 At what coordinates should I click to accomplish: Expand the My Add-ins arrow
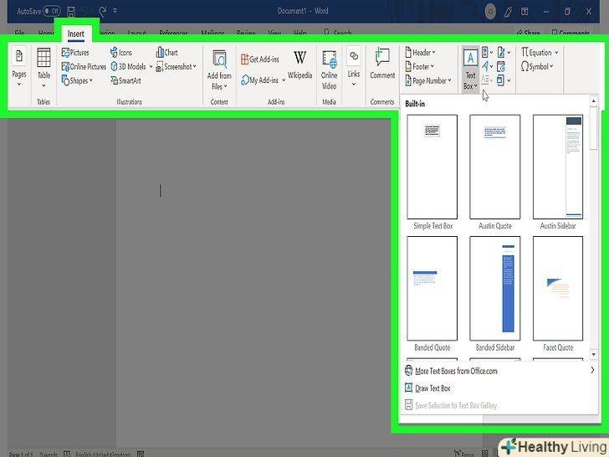[284, 80]
